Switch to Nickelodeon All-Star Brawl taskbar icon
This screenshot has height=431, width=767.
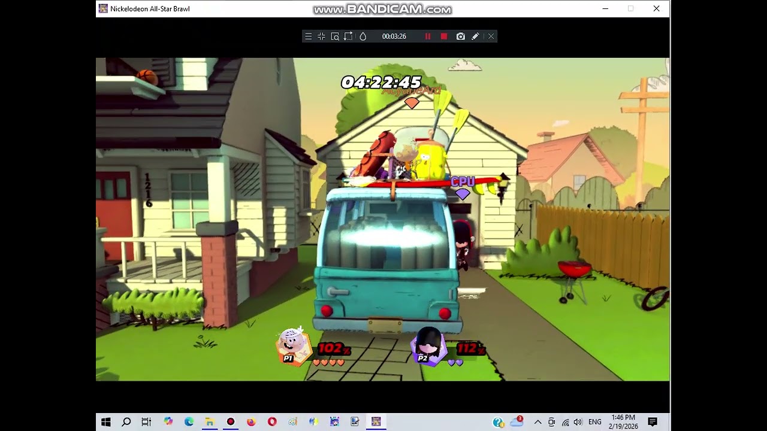376,422
